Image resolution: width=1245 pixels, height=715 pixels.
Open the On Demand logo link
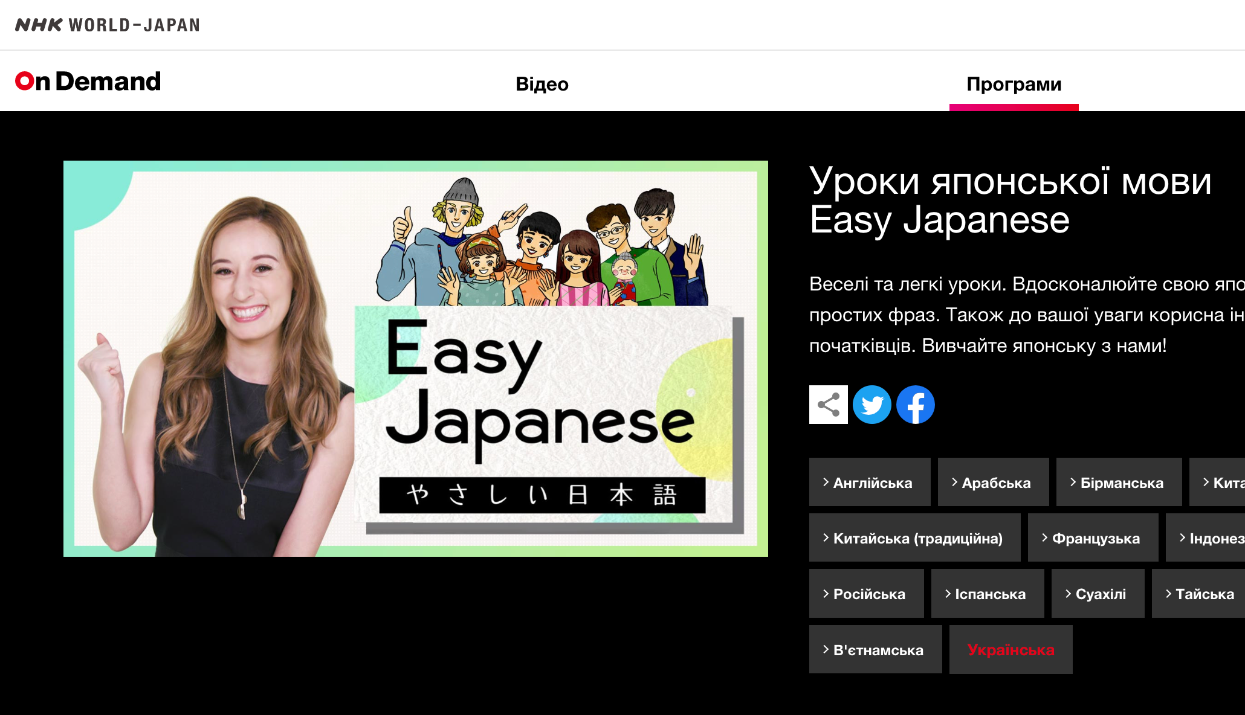pyautogui.click(x=88, y=82)
